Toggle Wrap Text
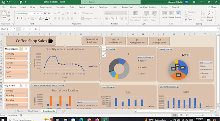Image resolution: width=220 pixels, height=121 pixels. [87, 13]
